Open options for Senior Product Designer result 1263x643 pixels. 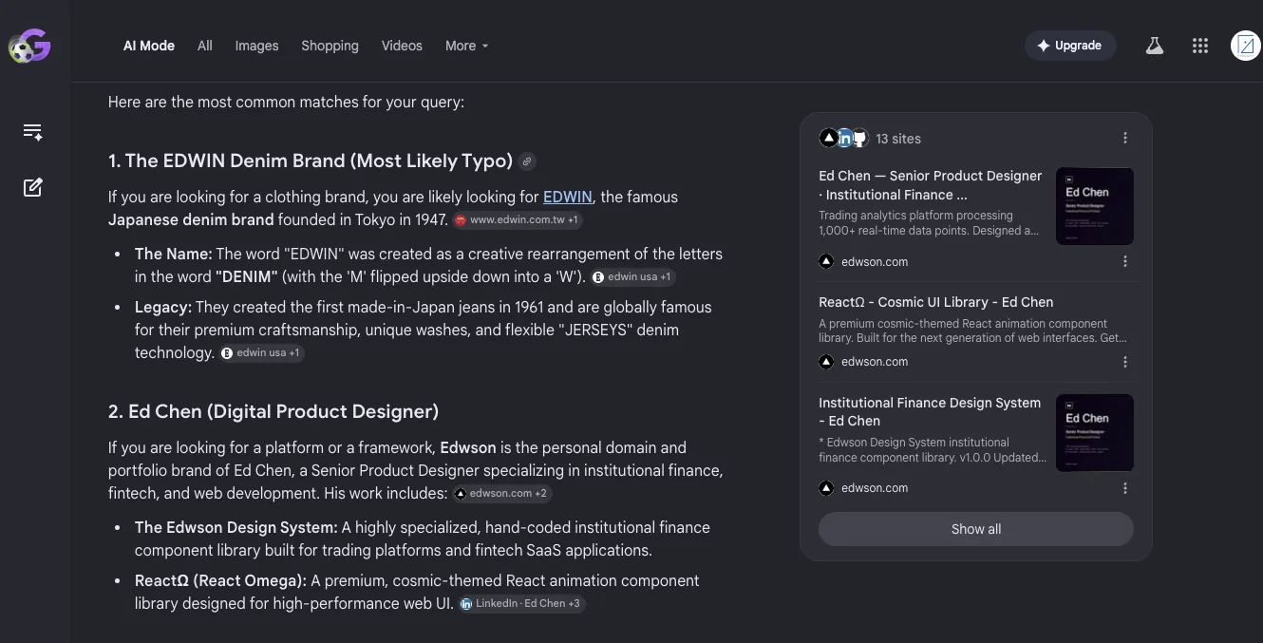[1125, 261]
